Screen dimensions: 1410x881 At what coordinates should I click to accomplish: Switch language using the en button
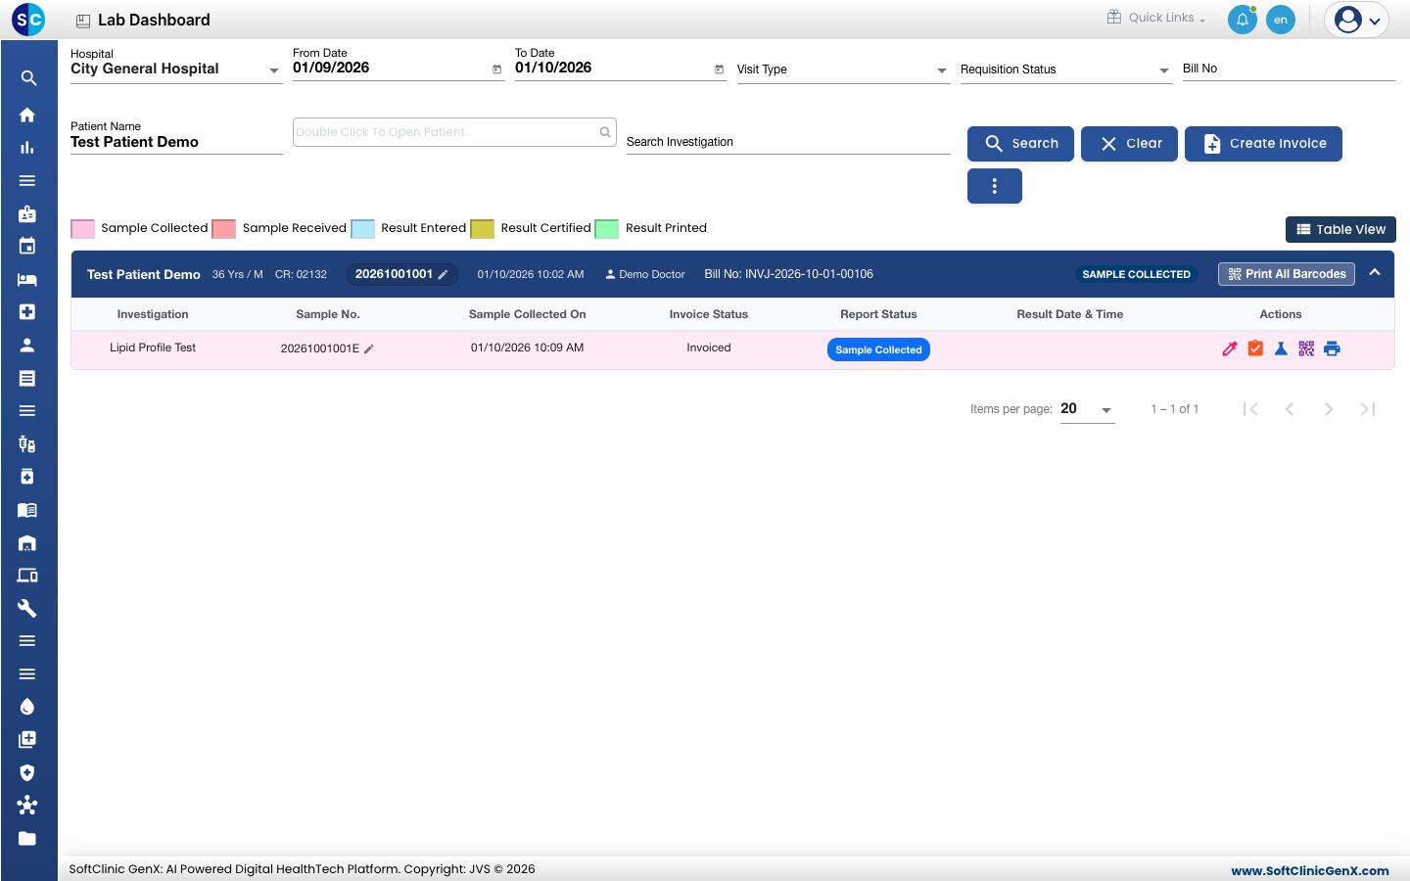point(1281,20)
